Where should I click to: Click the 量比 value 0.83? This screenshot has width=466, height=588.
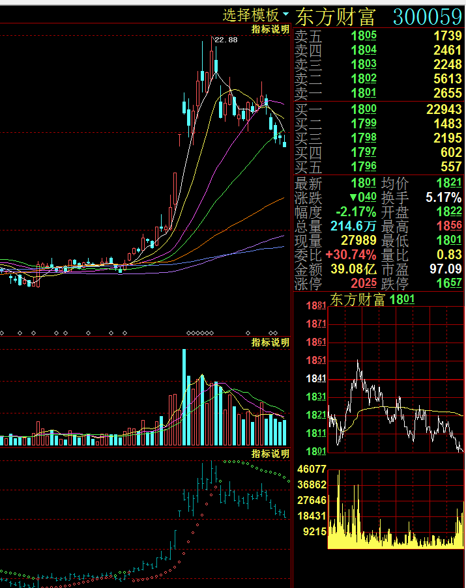coord(449,255)
